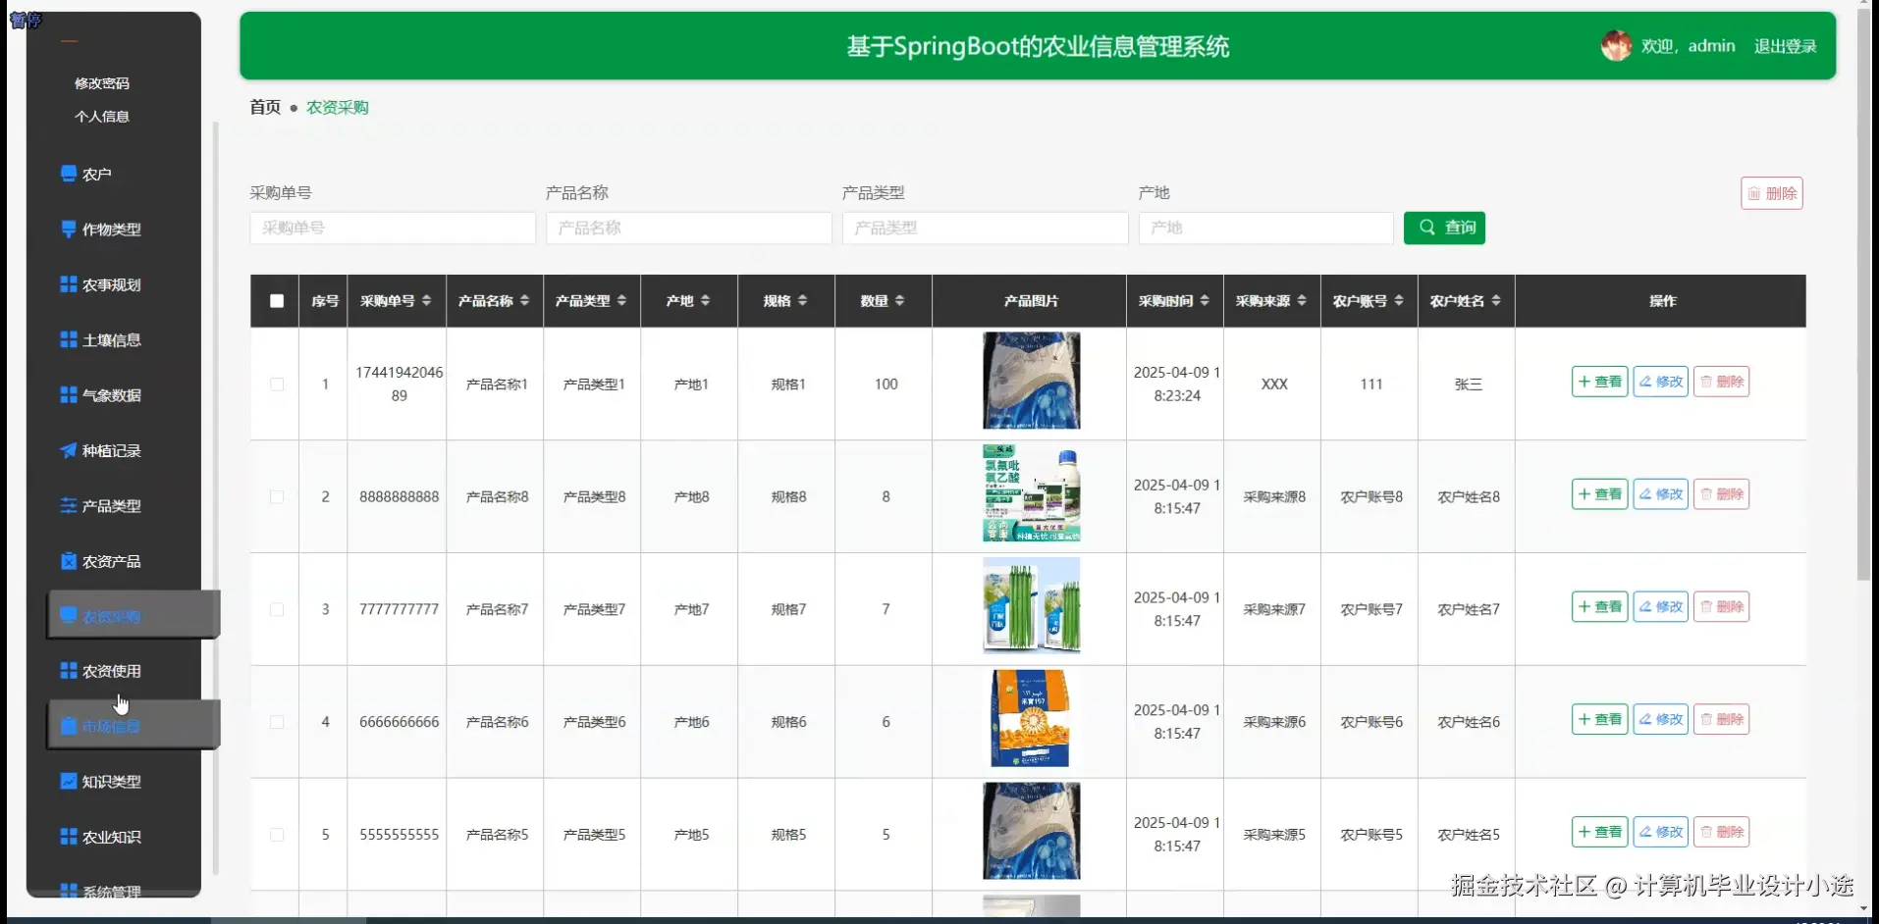1879x924 pixels.
Task: Check the checkbox for row 4 (6666666666)
Action: click(277, 722)
